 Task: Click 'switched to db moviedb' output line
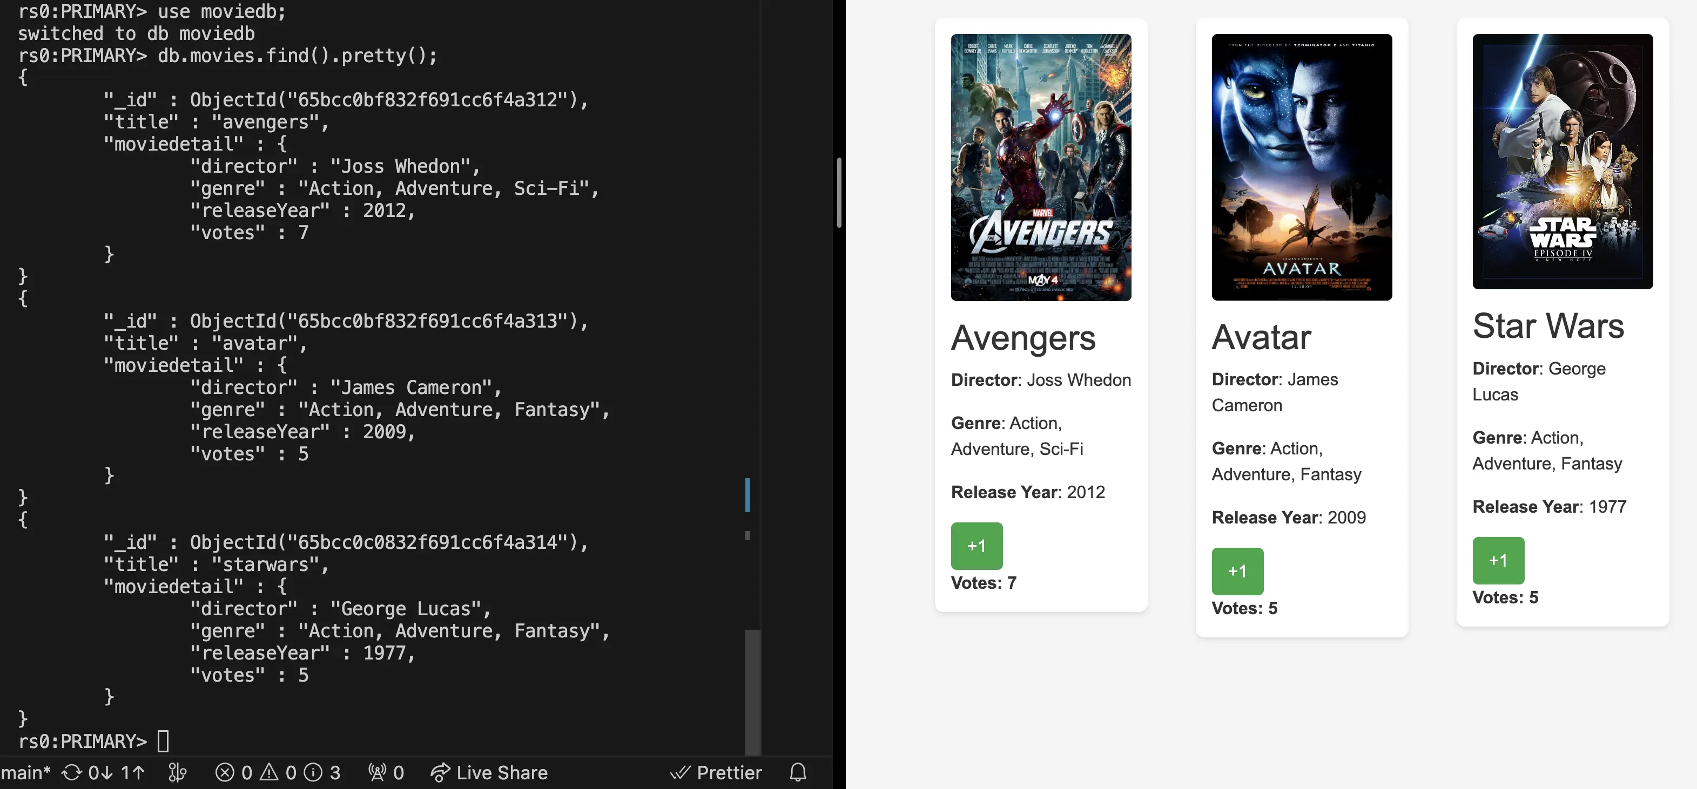[136, 33]
